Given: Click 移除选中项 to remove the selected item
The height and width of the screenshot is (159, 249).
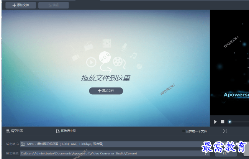Looking at the screenshot, I should (x=66, y=131).
